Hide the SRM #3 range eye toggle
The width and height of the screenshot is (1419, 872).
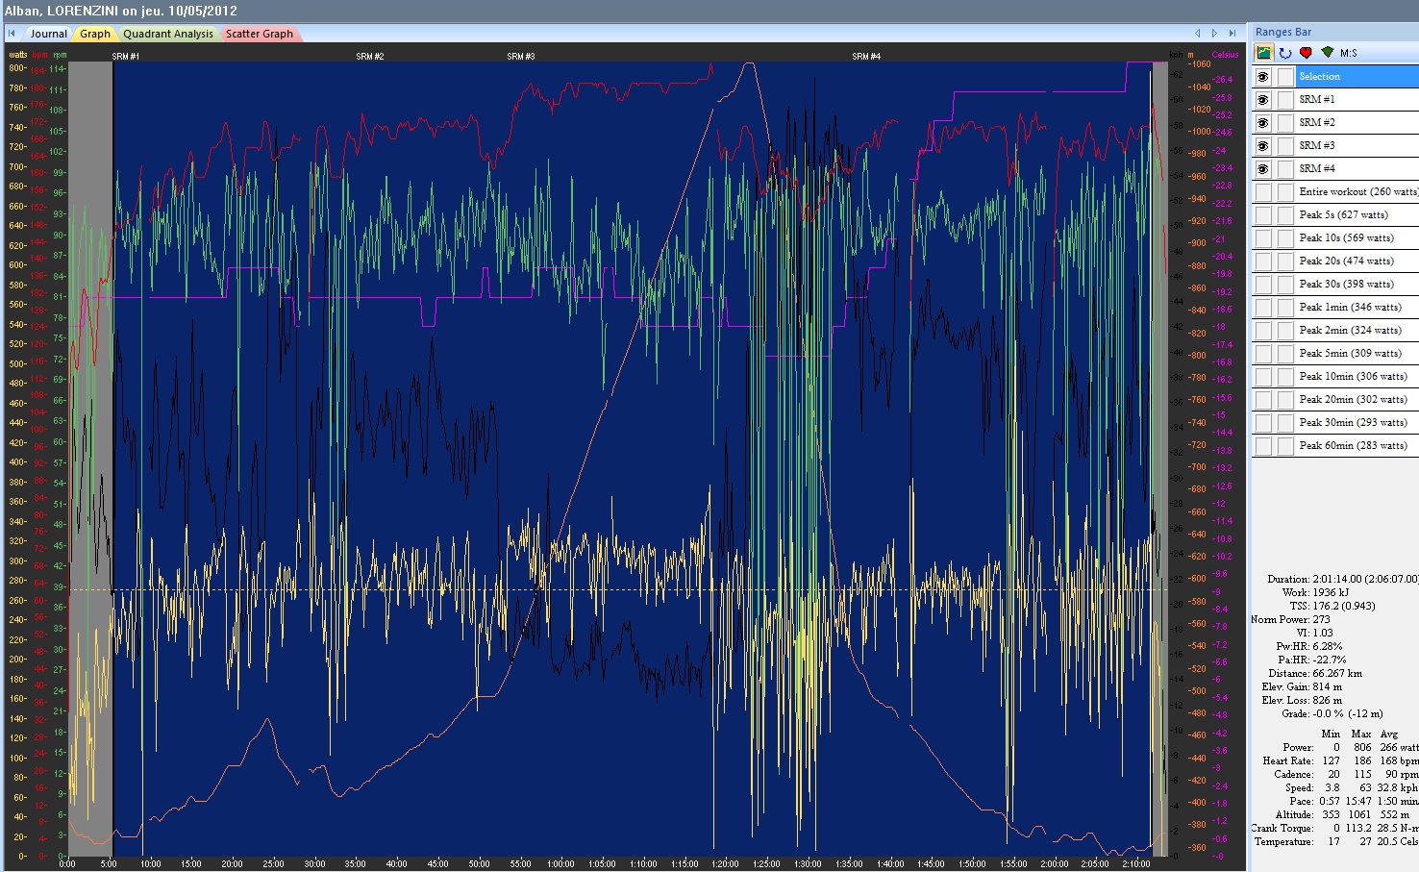pyautogui.click(x=1263, y=146)
